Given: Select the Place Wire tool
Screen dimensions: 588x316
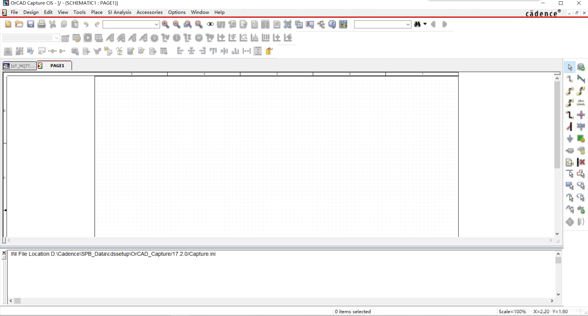Looking at the screenshot, I should pyautogui.click(x=570, y=79).
